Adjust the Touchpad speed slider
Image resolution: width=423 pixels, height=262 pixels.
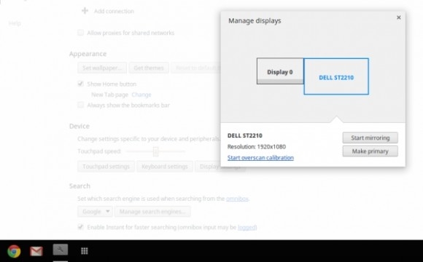pyautogui.click(x=155, y=151)
